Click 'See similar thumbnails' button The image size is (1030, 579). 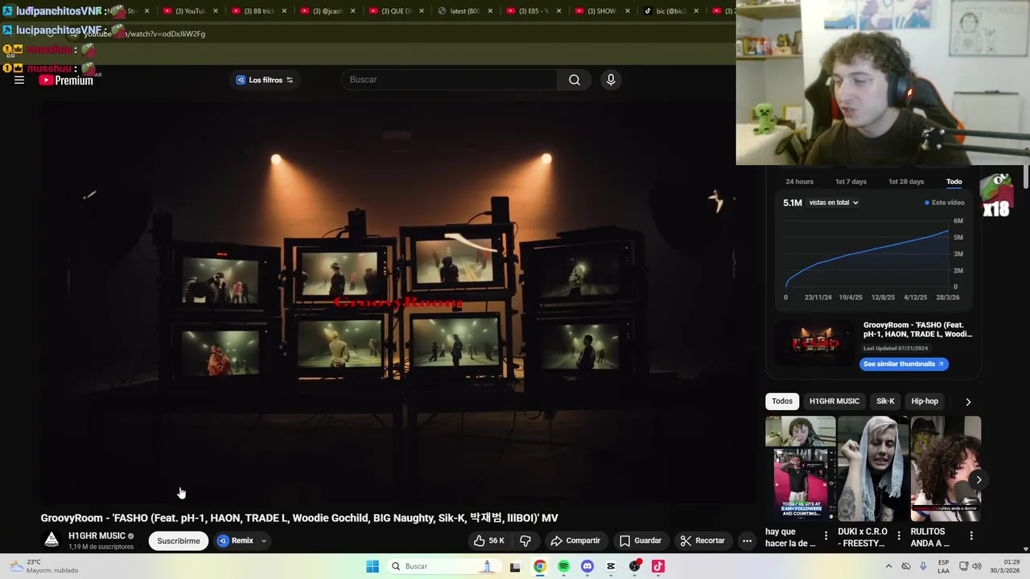tap(904, 364)
